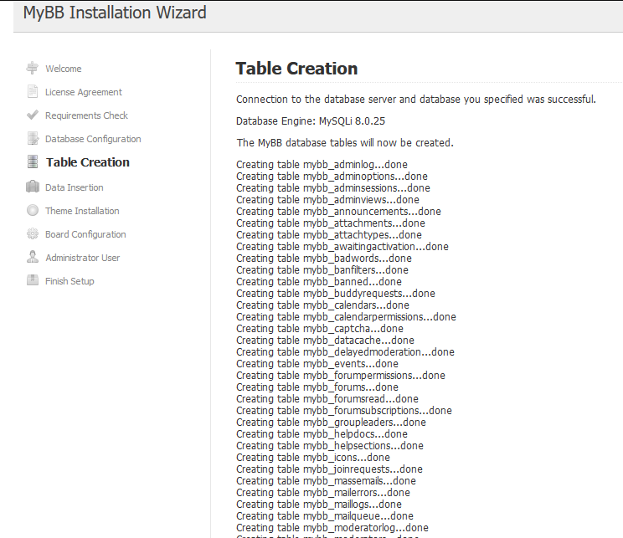Select Data Insertion step label
The image size is (623, 538).
coord(75,187)
